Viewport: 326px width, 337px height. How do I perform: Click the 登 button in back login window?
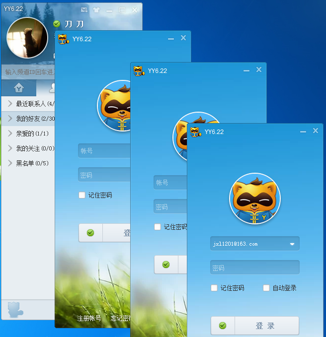(x=117, y=233)
